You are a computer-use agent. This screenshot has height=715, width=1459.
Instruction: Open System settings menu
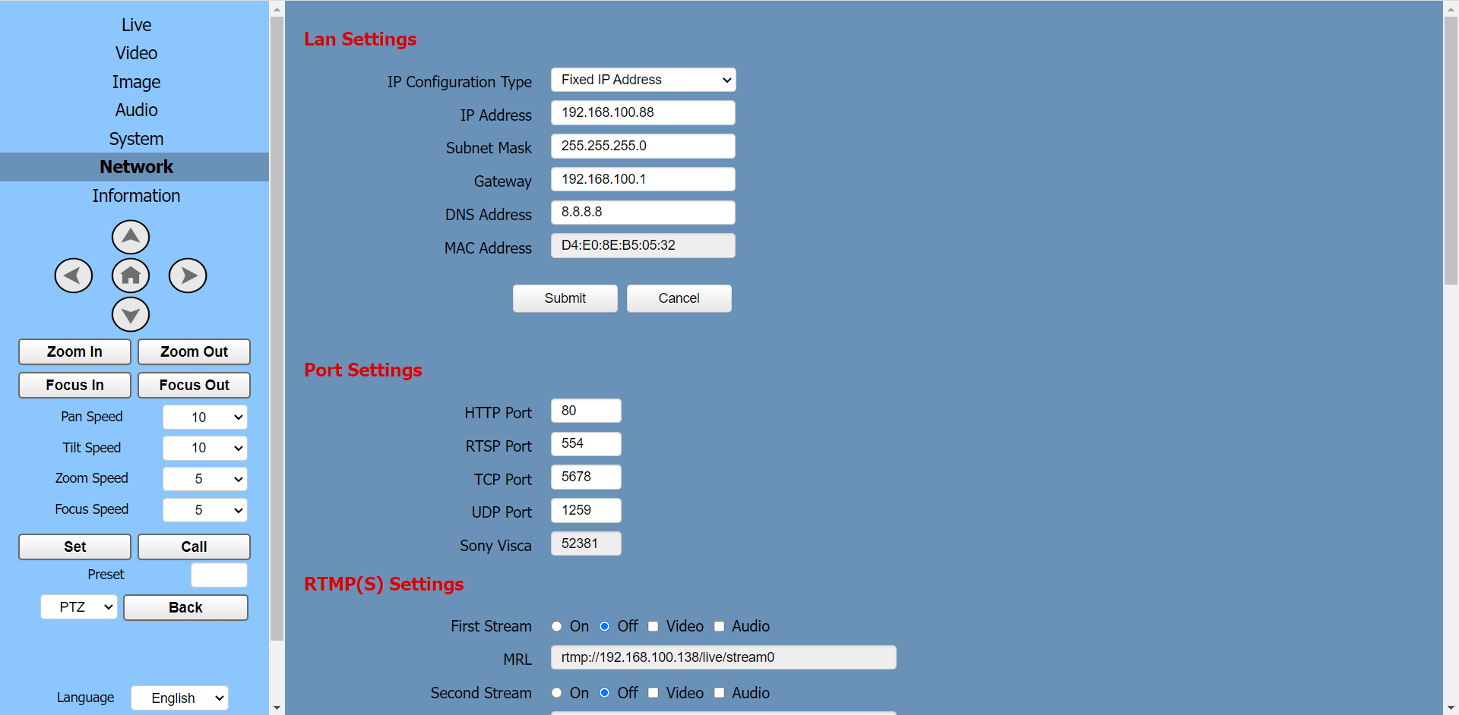(136, 139)
